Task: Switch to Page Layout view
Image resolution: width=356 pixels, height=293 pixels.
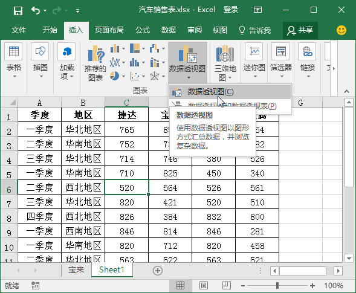Action: [204, 286]
